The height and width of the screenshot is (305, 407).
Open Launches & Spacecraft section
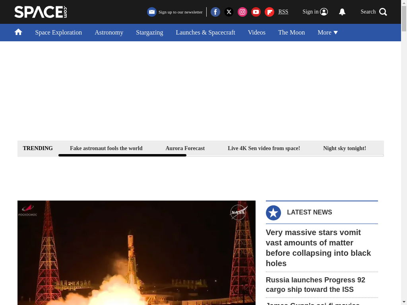(205, 33)
